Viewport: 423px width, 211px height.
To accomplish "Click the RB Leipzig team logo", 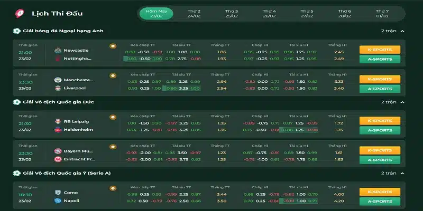I will coord(58,121).
